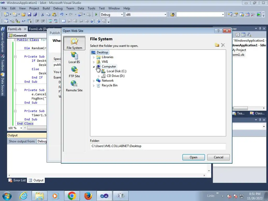
Task: Select FTP Site in Open Web Site sidebar
Action: 74,72
